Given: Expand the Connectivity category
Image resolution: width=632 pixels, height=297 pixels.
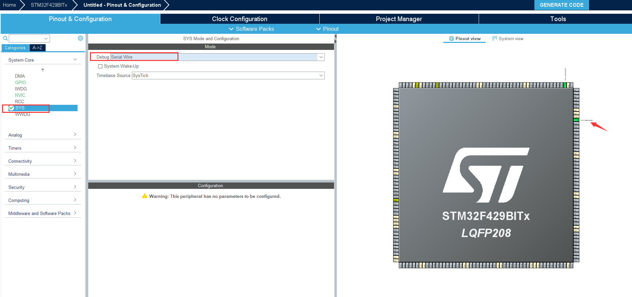Looking at the screenshot, I should [x=43, y=161].
